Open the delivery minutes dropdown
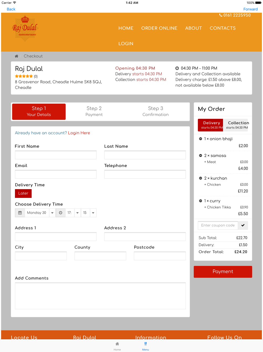The height and width of the screenshot is (352, 263). click(x=89, y=213)
